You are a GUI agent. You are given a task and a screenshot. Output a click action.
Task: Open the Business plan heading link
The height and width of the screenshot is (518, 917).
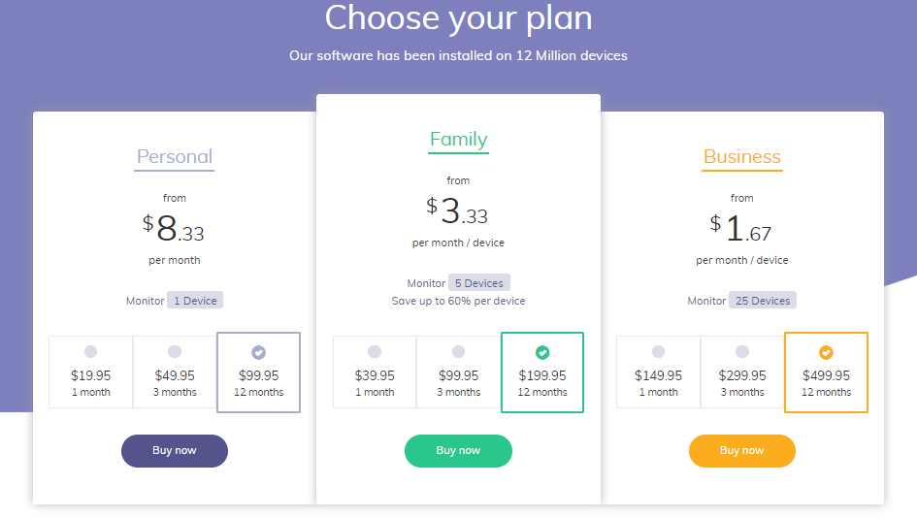[742, 157]
